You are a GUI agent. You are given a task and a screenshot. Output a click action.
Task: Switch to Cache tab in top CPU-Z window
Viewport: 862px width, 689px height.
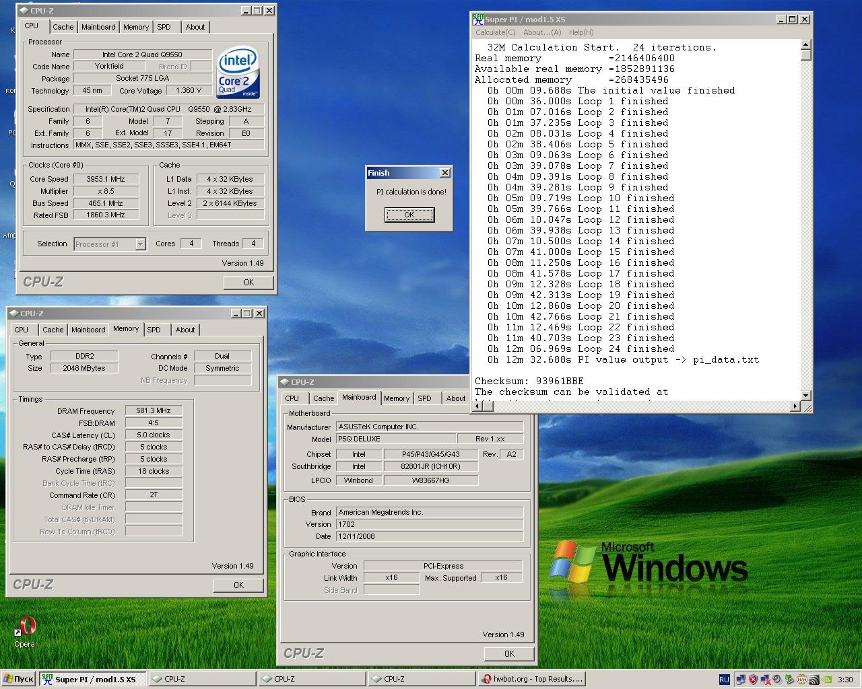pyautogui.click(x=63, y=27)
